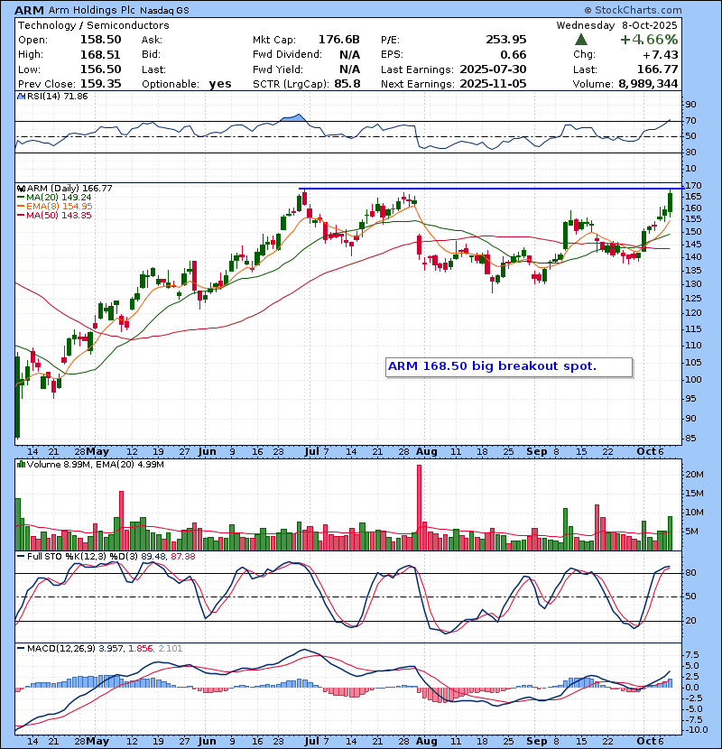Image resolution: width=722 pixels, height=749 pixels.
Task: Click the MACD(12,26,9) indicator label
Action: click(x=61, y=649)
